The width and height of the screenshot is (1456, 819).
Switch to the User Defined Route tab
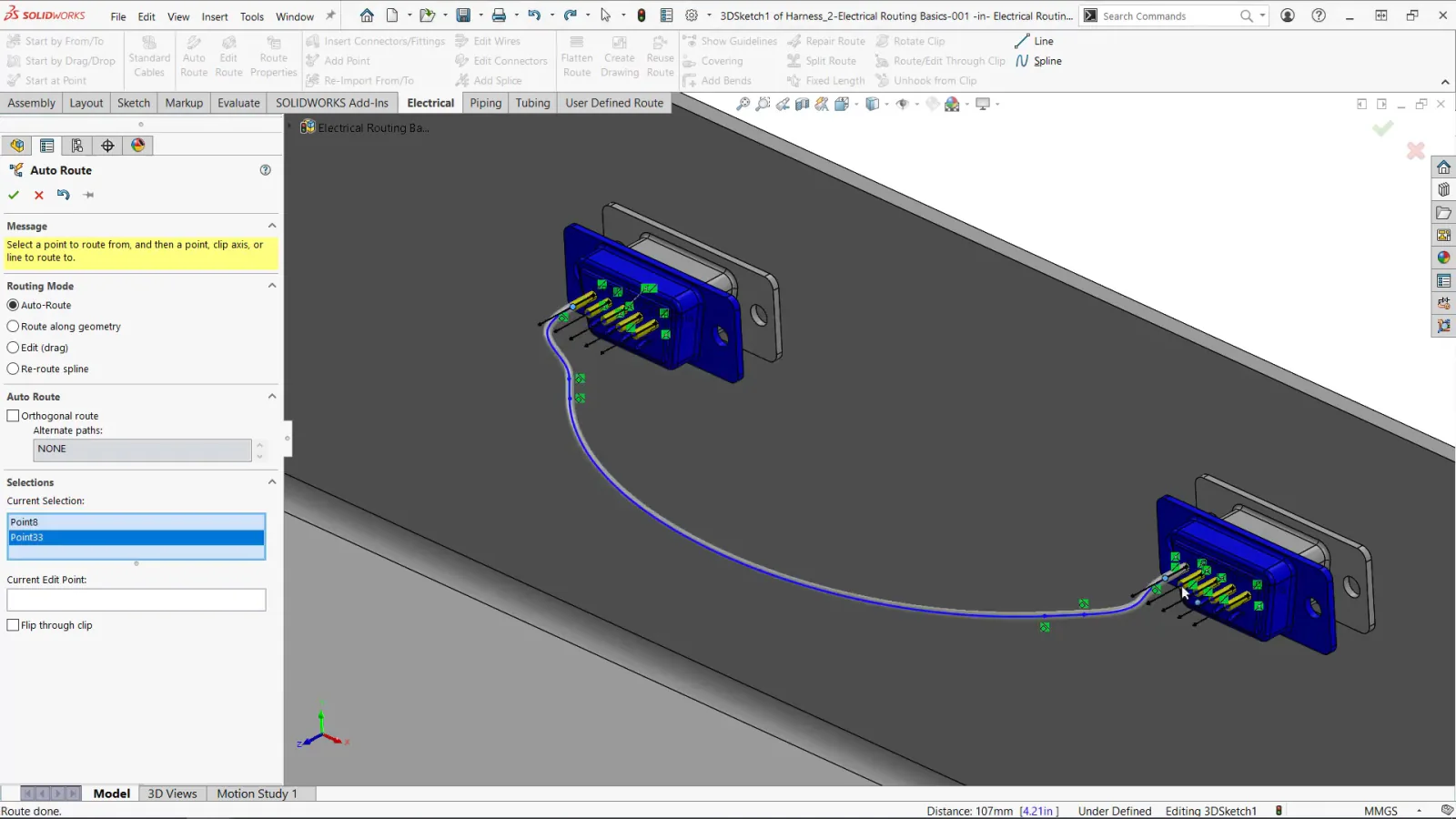[614, 103]
